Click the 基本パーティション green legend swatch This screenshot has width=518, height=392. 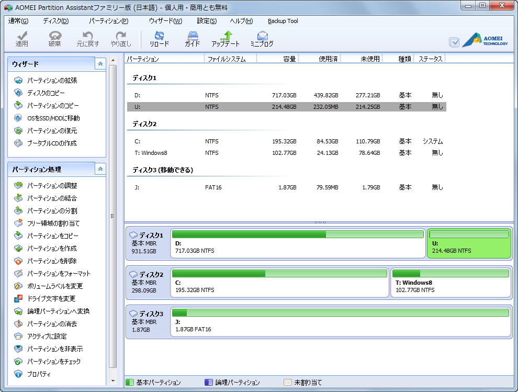129,383
